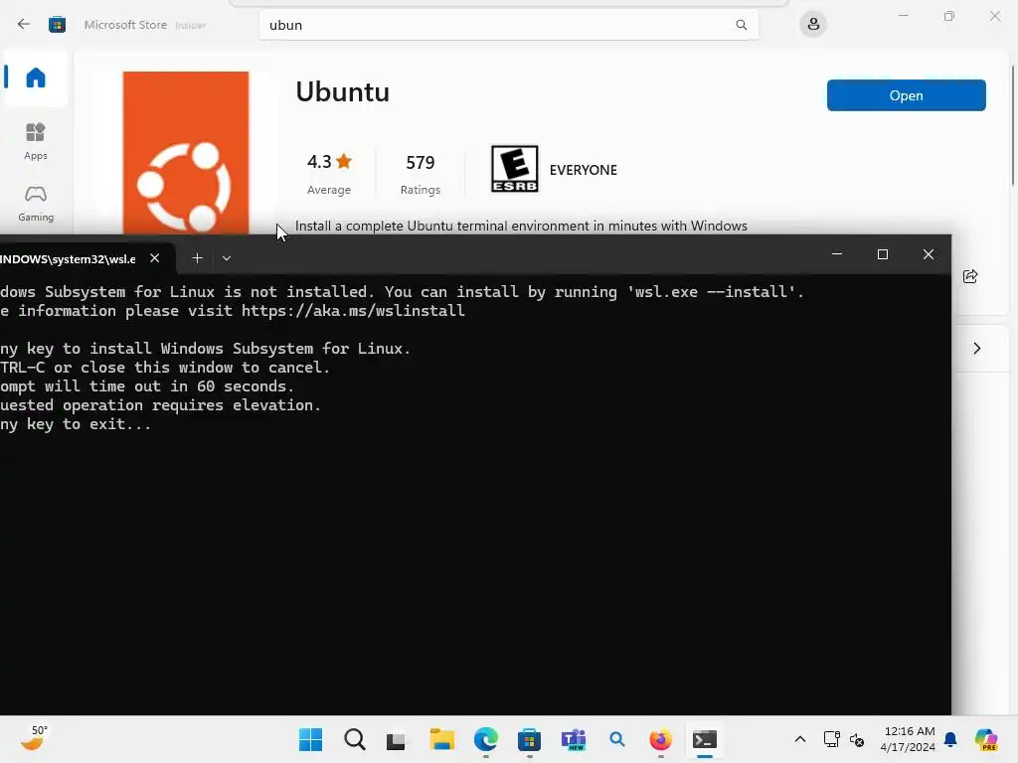The height and width of the screenshot is (763, 1018).
Task: Click the 'requires elevation' line in terminal
Action: (x=160, y=405)
